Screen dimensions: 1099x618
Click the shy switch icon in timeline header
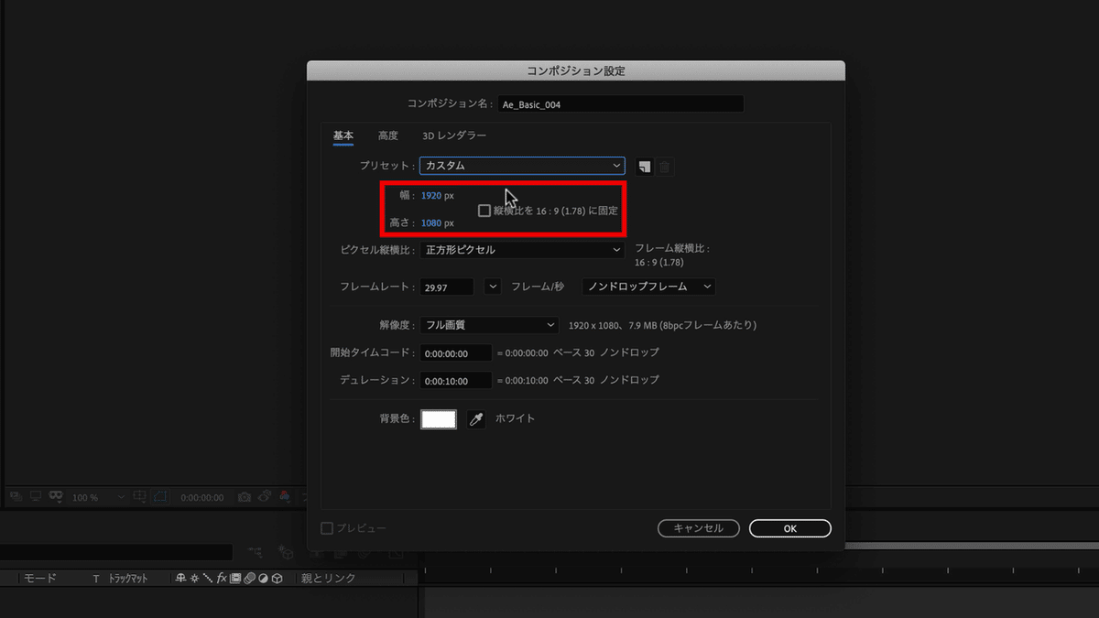coord(180,579)
